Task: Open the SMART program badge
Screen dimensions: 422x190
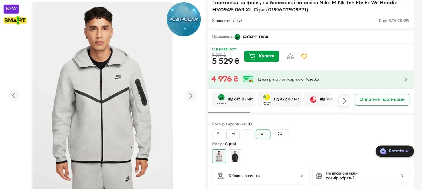Action: (x=15, y=20)
